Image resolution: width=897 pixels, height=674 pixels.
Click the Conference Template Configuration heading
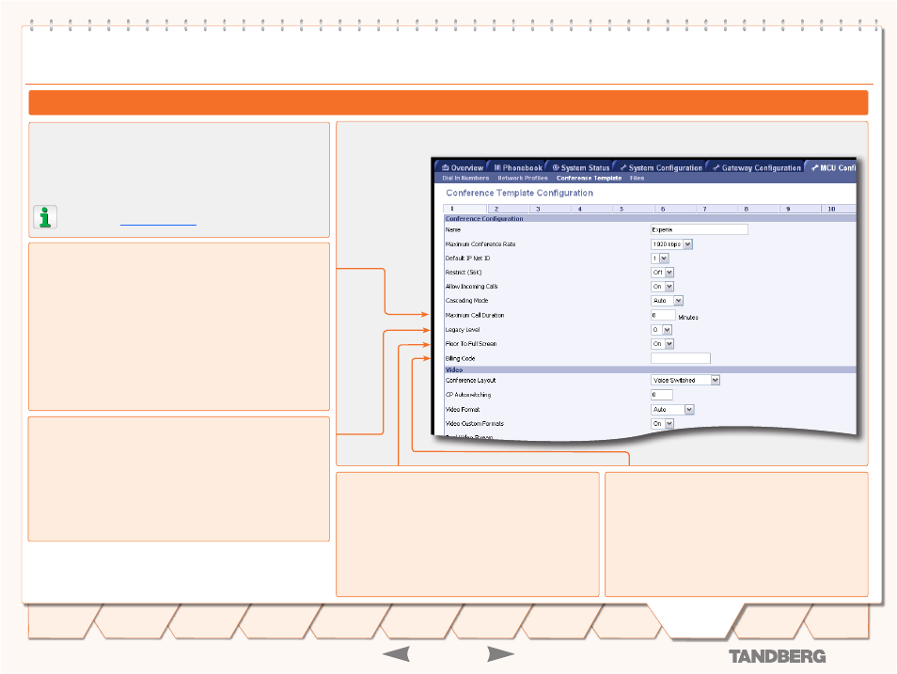(x=519, y=193)
